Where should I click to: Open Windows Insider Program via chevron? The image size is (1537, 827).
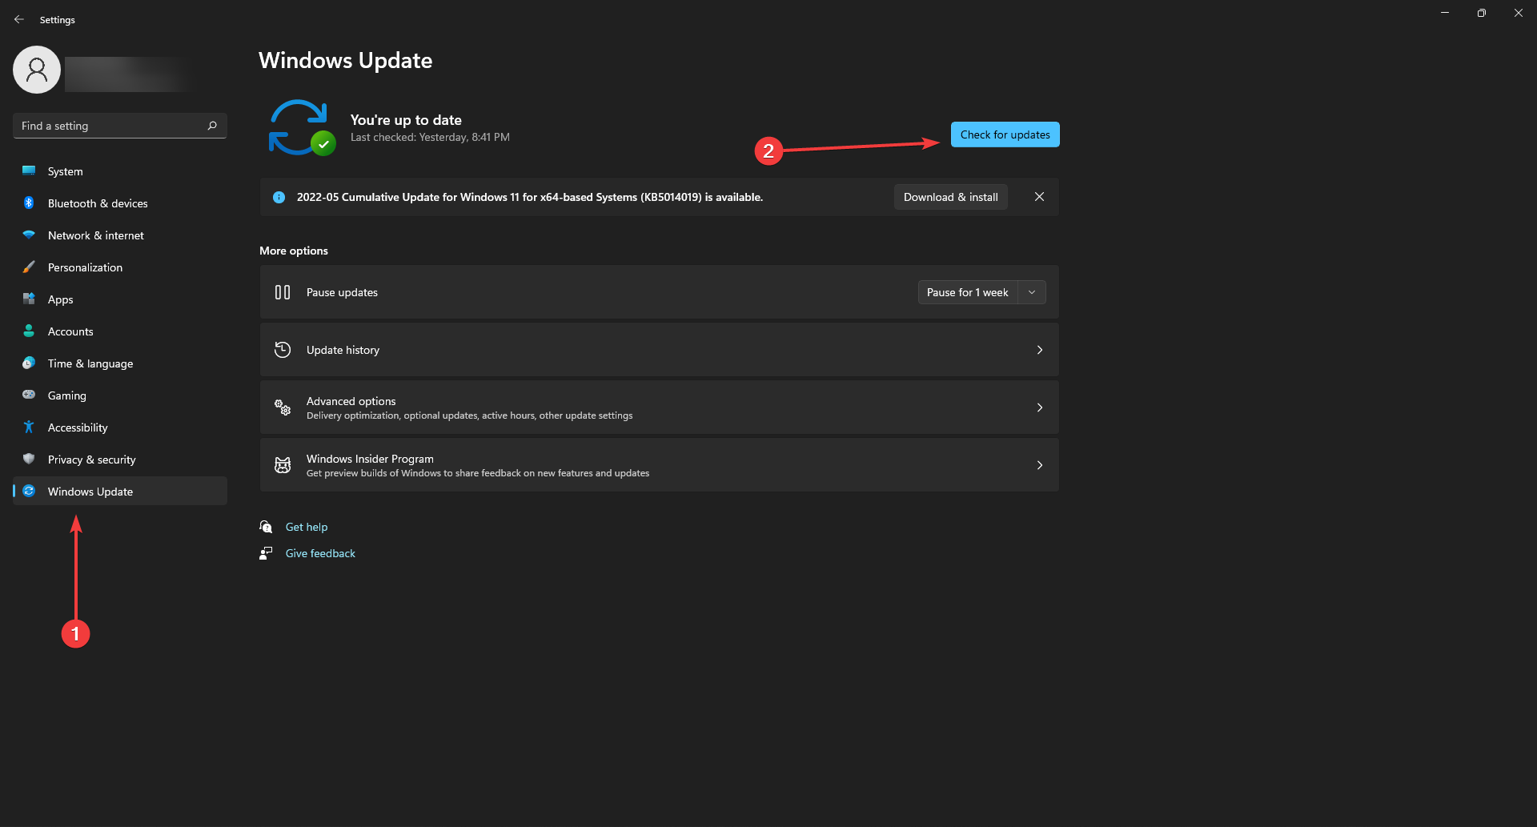click(x=1040, y=465)
